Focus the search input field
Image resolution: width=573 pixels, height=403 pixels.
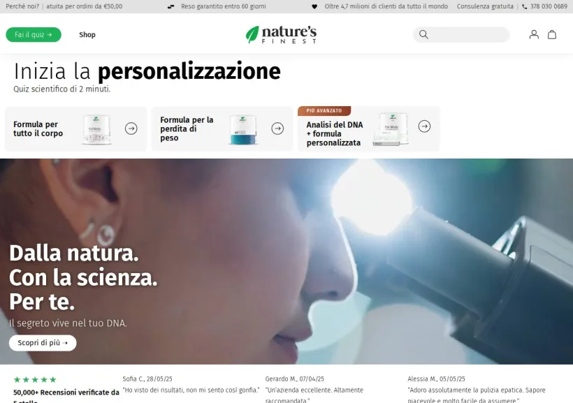click(x=461, y=34)
